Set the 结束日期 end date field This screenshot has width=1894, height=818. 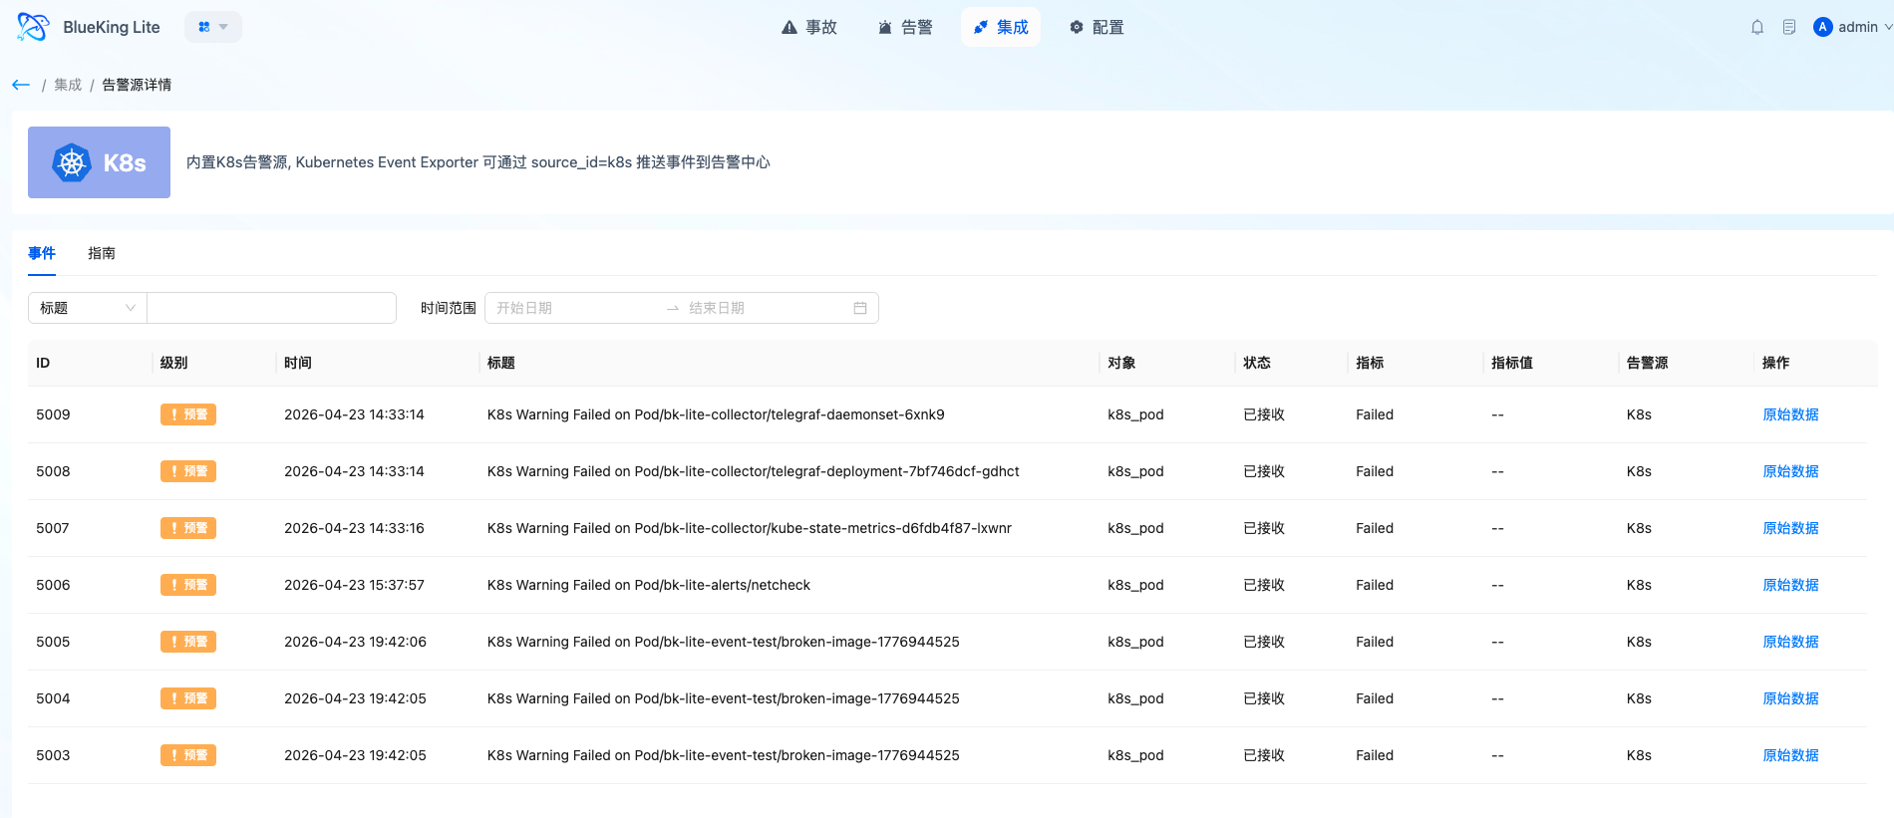766,308
